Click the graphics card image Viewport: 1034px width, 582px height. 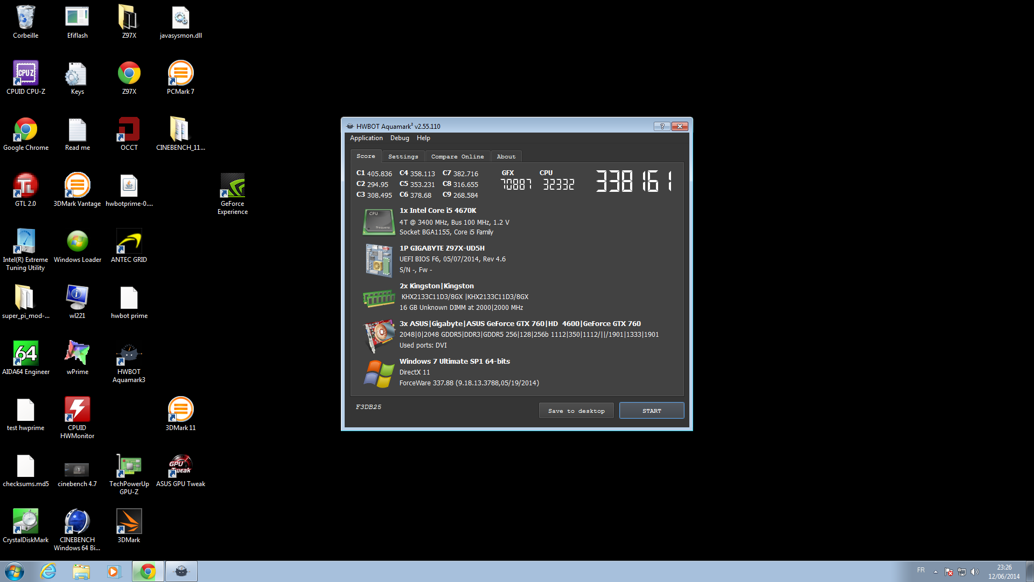[379, 335]
